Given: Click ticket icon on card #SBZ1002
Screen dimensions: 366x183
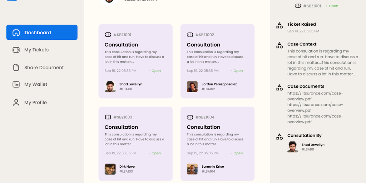Looking at the screenshot, I should pos(190,35).
